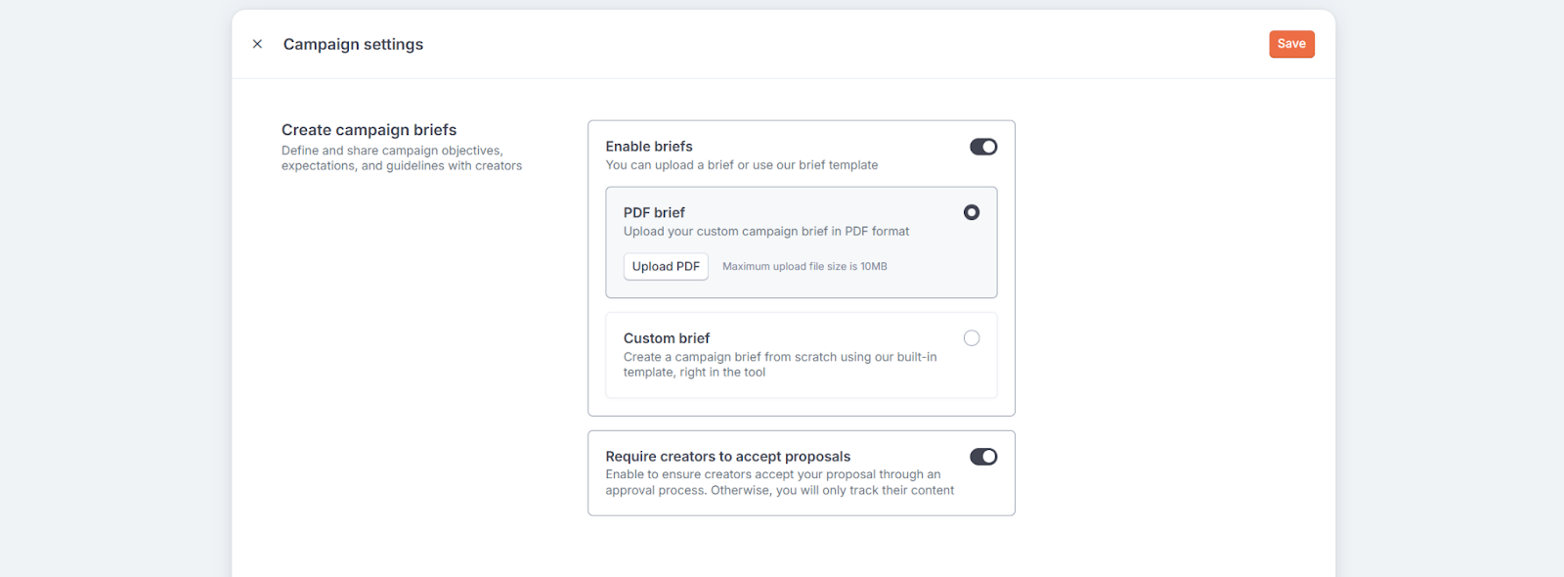This screenshot has width=1564, height=577.
Task: Disable Require creators to accept proposals switch
Action: [983, 457]
